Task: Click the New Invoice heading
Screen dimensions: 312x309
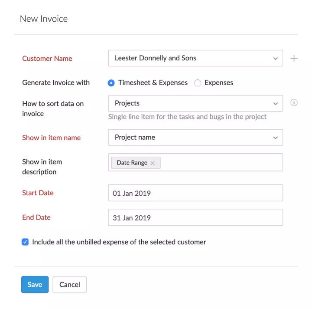Action: [x=44, y=19]
